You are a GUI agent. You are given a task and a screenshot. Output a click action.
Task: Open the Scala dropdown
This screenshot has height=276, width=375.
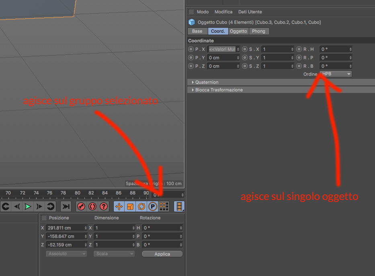point(114,254)
